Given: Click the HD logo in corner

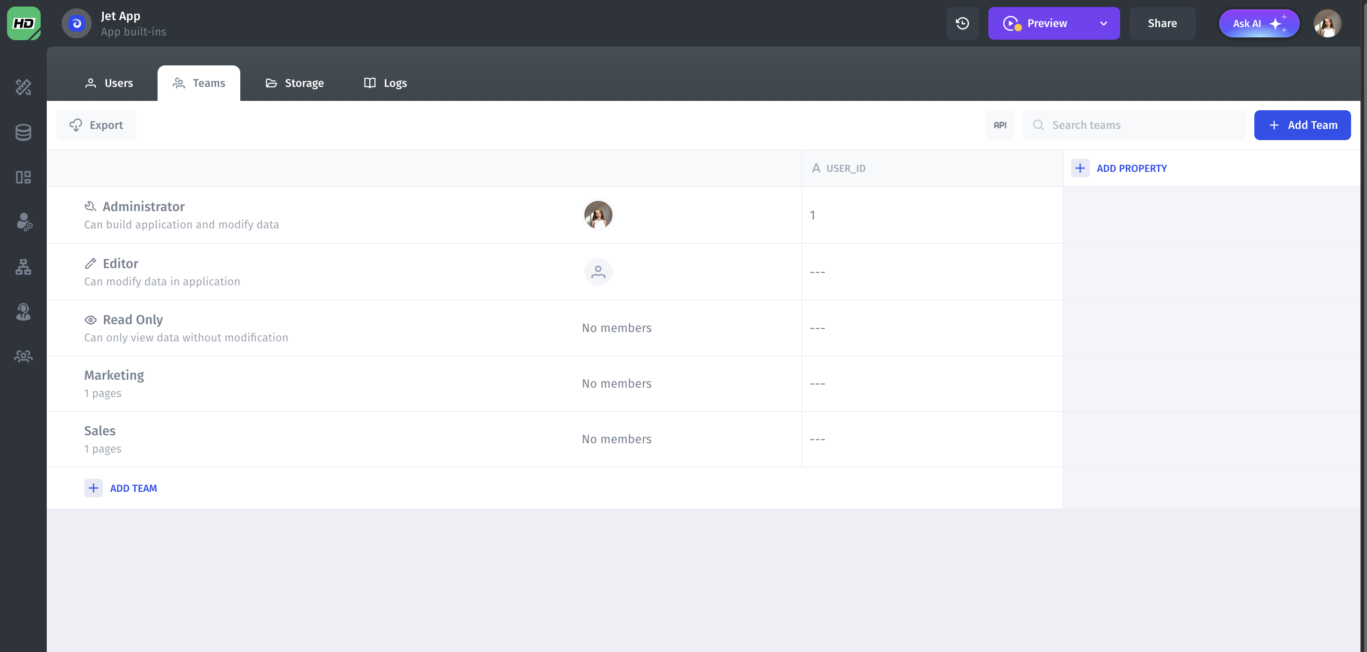Looking at the screenshot, I should 23,23.
